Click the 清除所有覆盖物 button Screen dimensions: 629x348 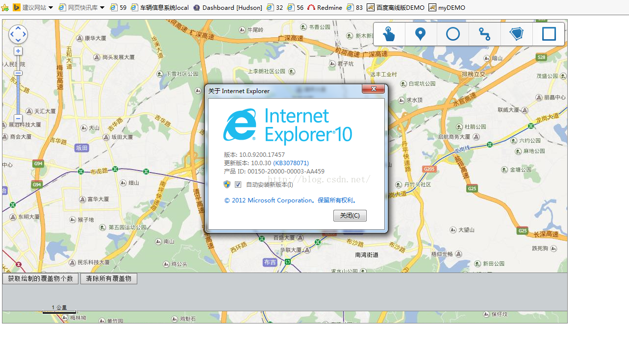coord(109,278)
